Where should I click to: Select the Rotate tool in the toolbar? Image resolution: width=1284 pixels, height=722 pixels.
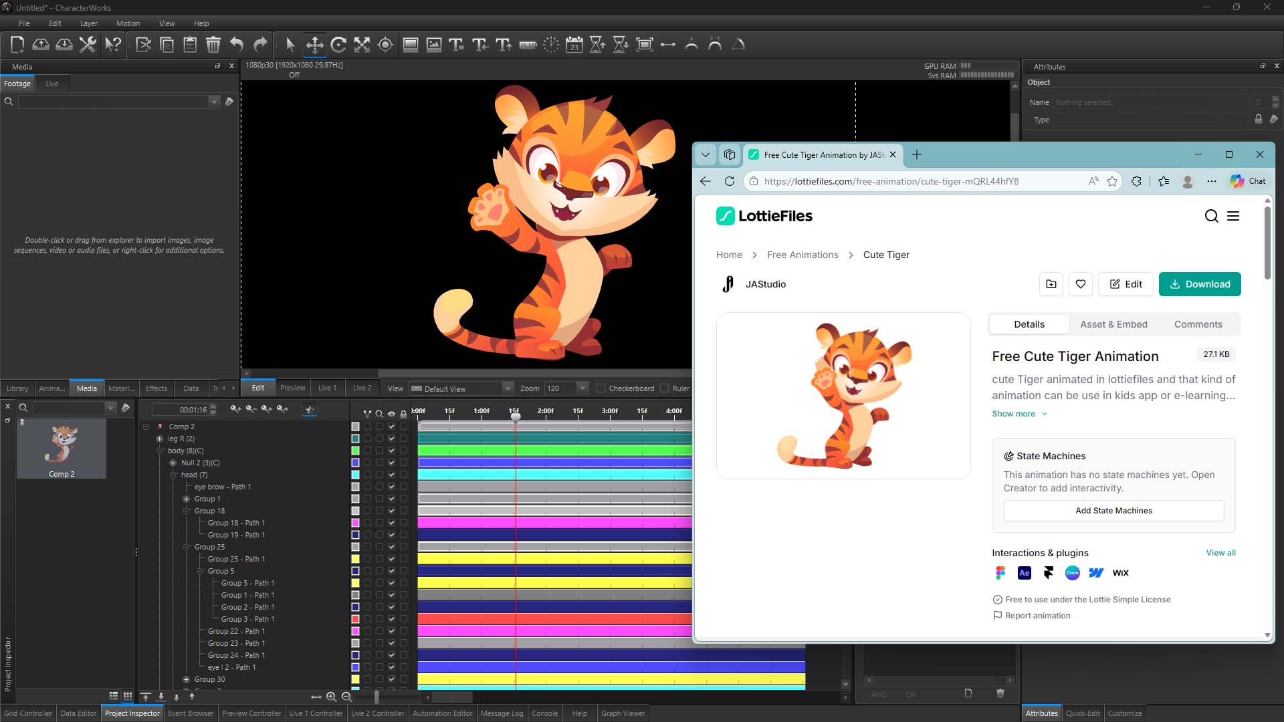[x=338, y=45]
